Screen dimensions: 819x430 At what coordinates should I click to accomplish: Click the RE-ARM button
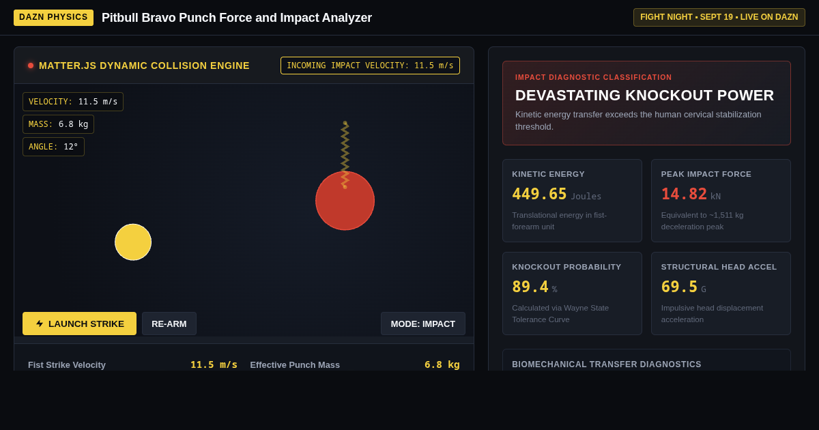tap(169, 324)
